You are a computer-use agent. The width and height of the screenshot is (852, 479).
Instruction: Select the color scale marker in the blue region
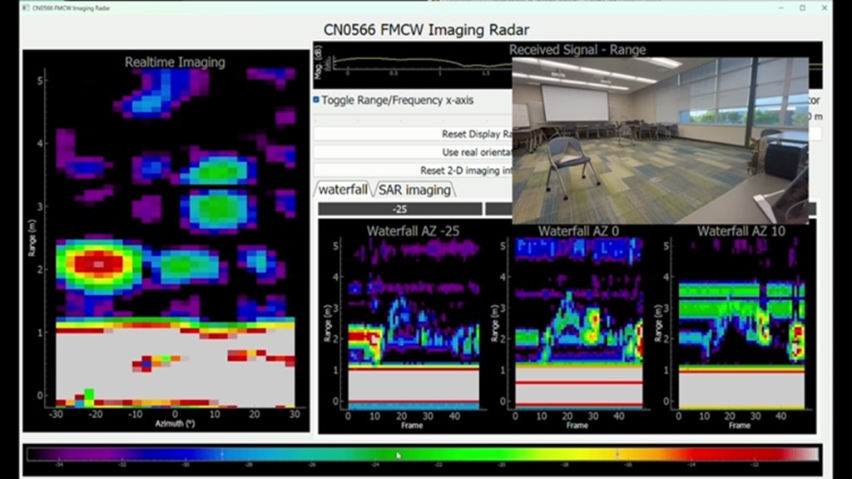221,454
